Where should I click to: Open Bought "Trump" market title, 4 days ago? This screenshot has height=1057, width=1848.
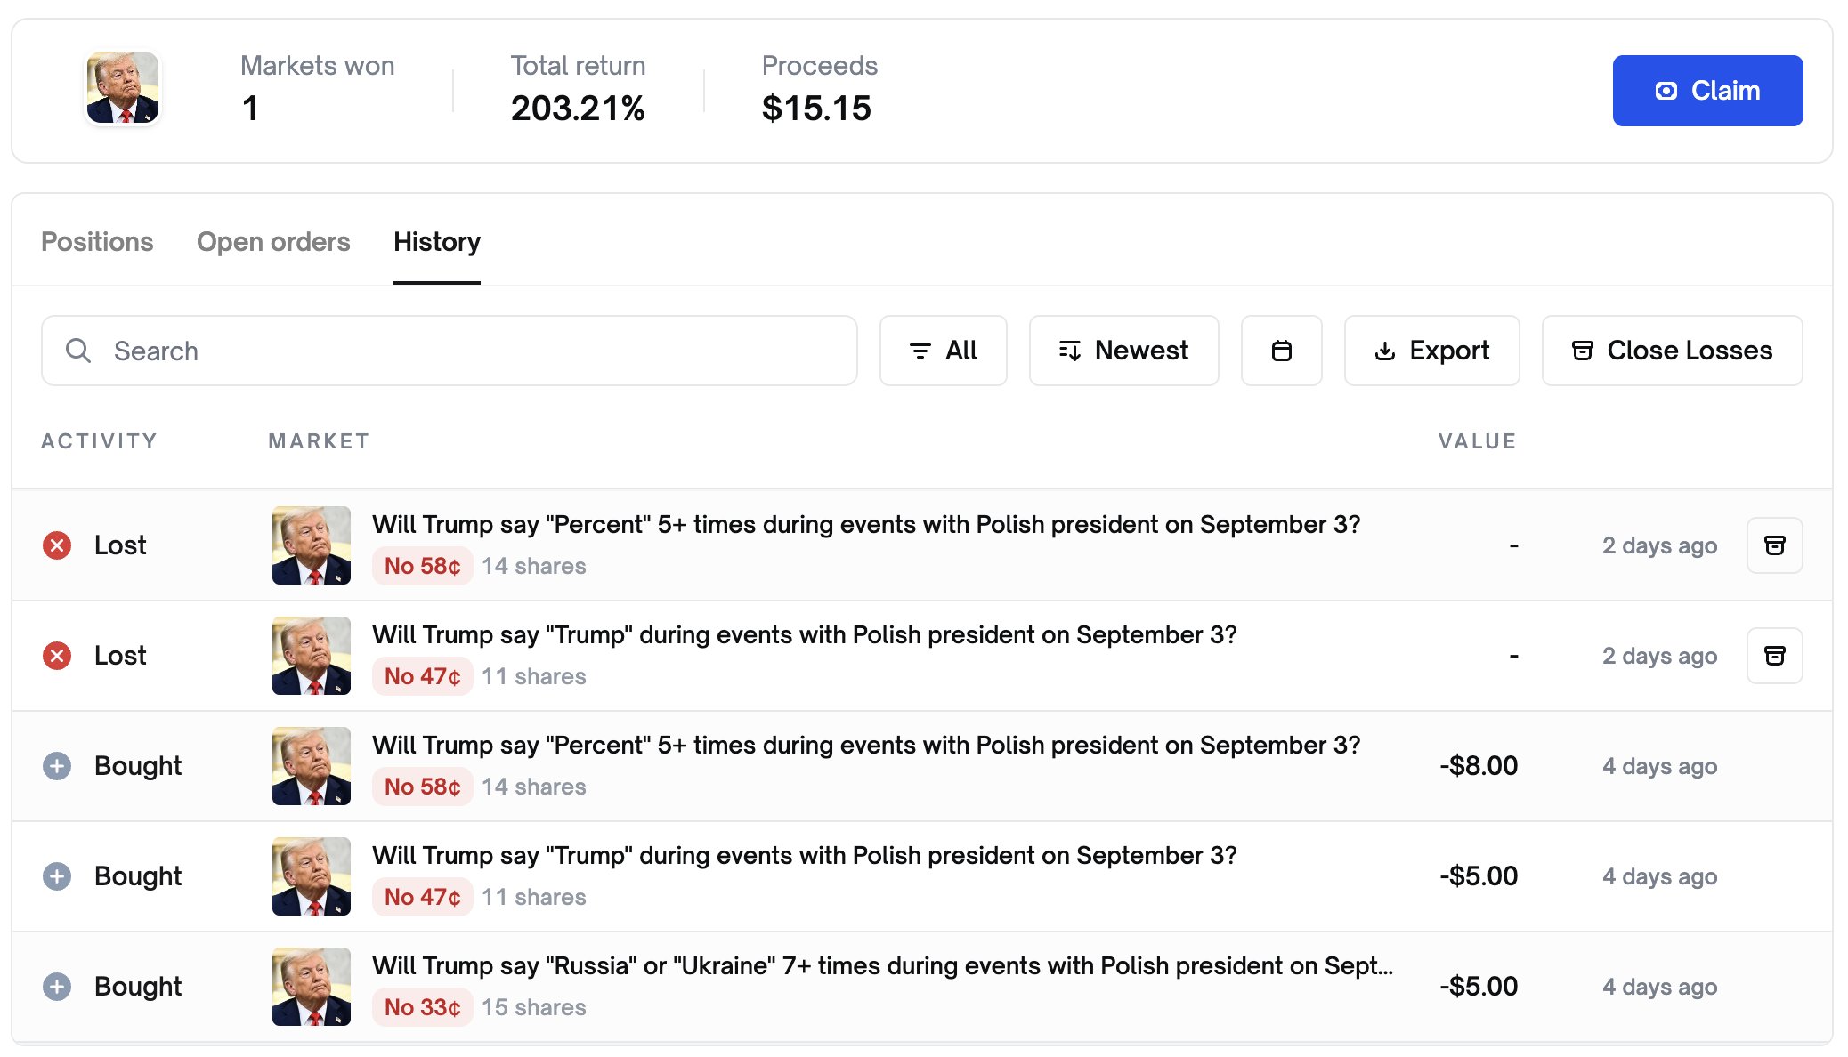pyautogui.click(x=805, y=856)
